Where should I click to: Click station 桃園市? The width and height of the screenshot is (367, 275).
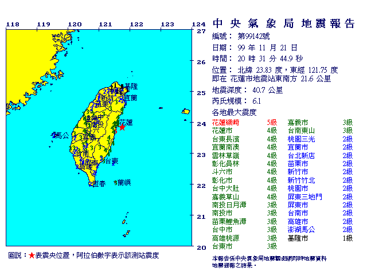tap(298, 188)
